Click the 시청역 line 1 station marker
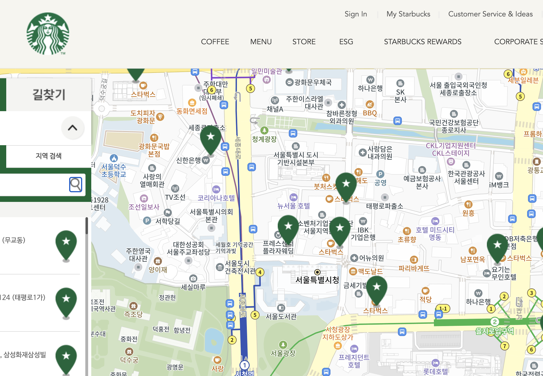The width and height of the screenshot is (543, 376). click(x=245, y=365)
